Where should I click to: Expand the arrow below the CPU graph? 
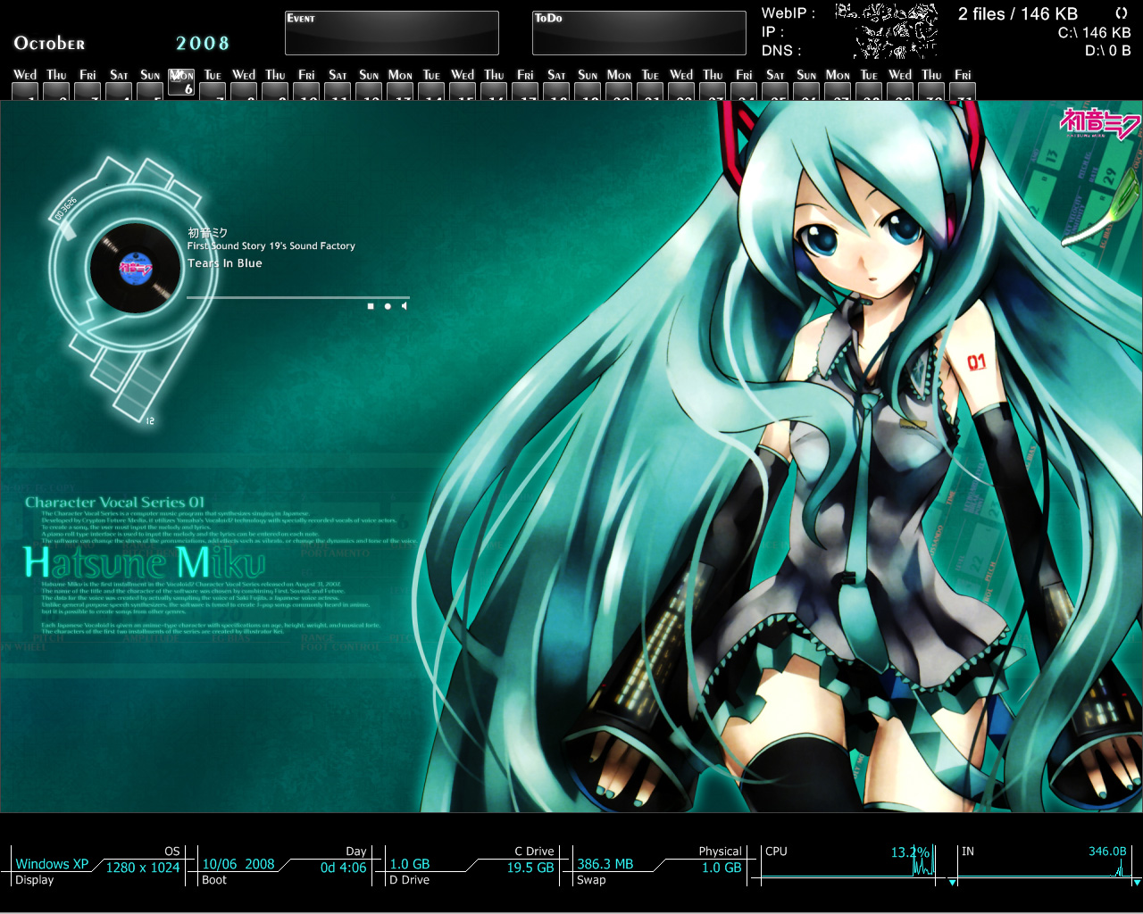tap(952, 882)
